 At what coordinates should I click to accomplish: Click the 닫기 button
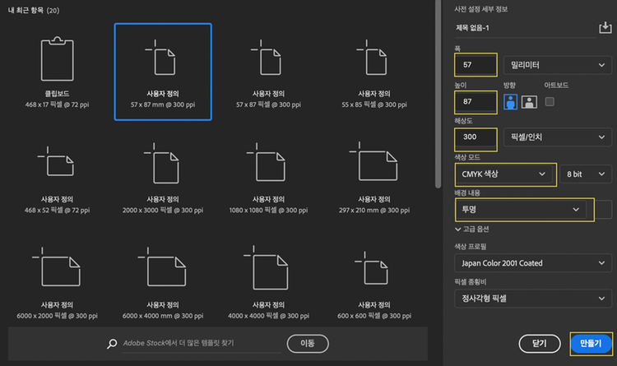click(x=540, y=344)
